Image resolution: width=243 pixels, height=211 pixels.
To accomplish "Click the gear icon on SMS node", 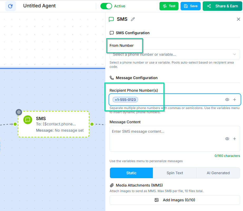I will (x=19, y=112).
